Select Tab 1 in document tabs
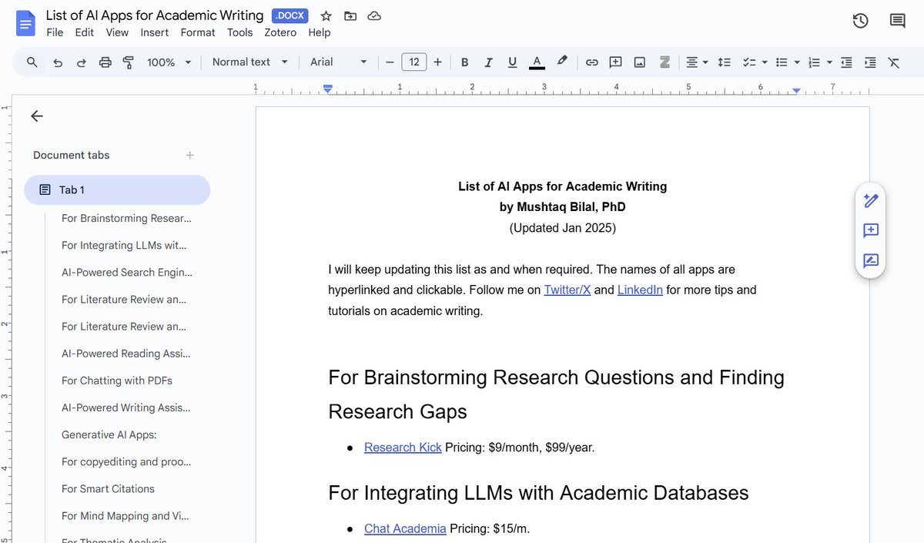The image size is (924, 543). [117, 190]
